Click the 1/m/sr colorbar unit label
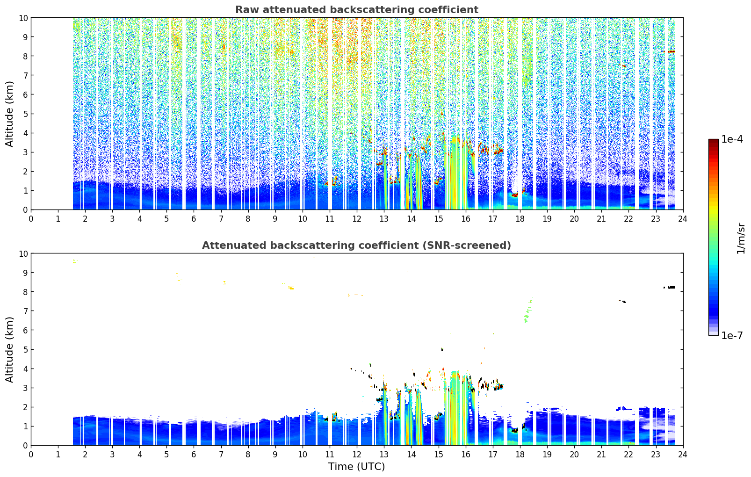The height and width of the screenshot is (477, 751). click(x=740, y=238)
